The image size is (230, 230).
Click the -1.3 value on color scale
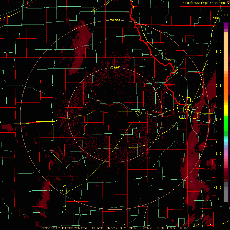pos(217,188)
